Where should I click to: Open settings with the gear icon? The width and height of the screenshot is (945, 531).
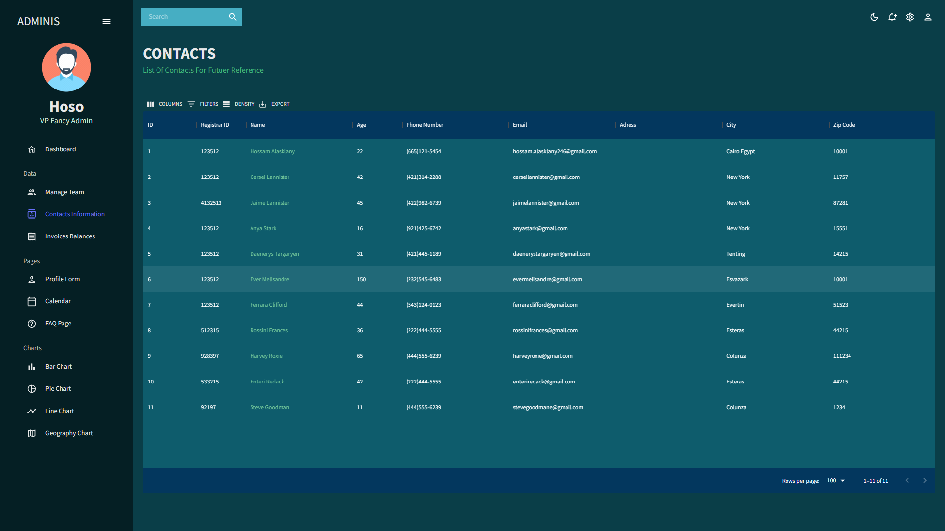pos(910,17)
